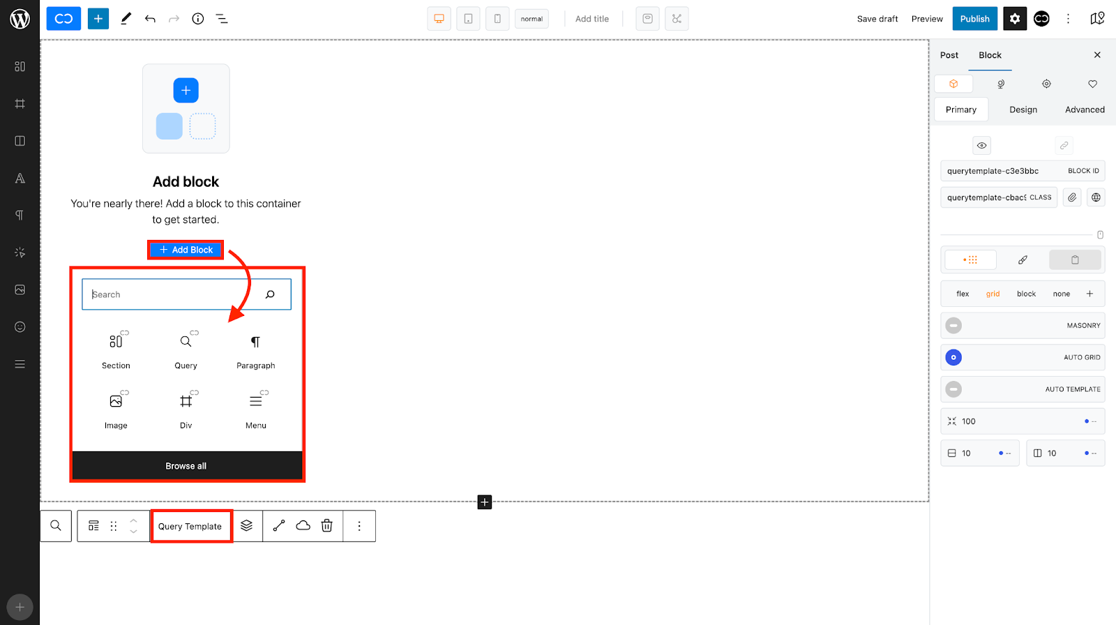
Task: Switch to the Post tab
Action: [949, 55]
